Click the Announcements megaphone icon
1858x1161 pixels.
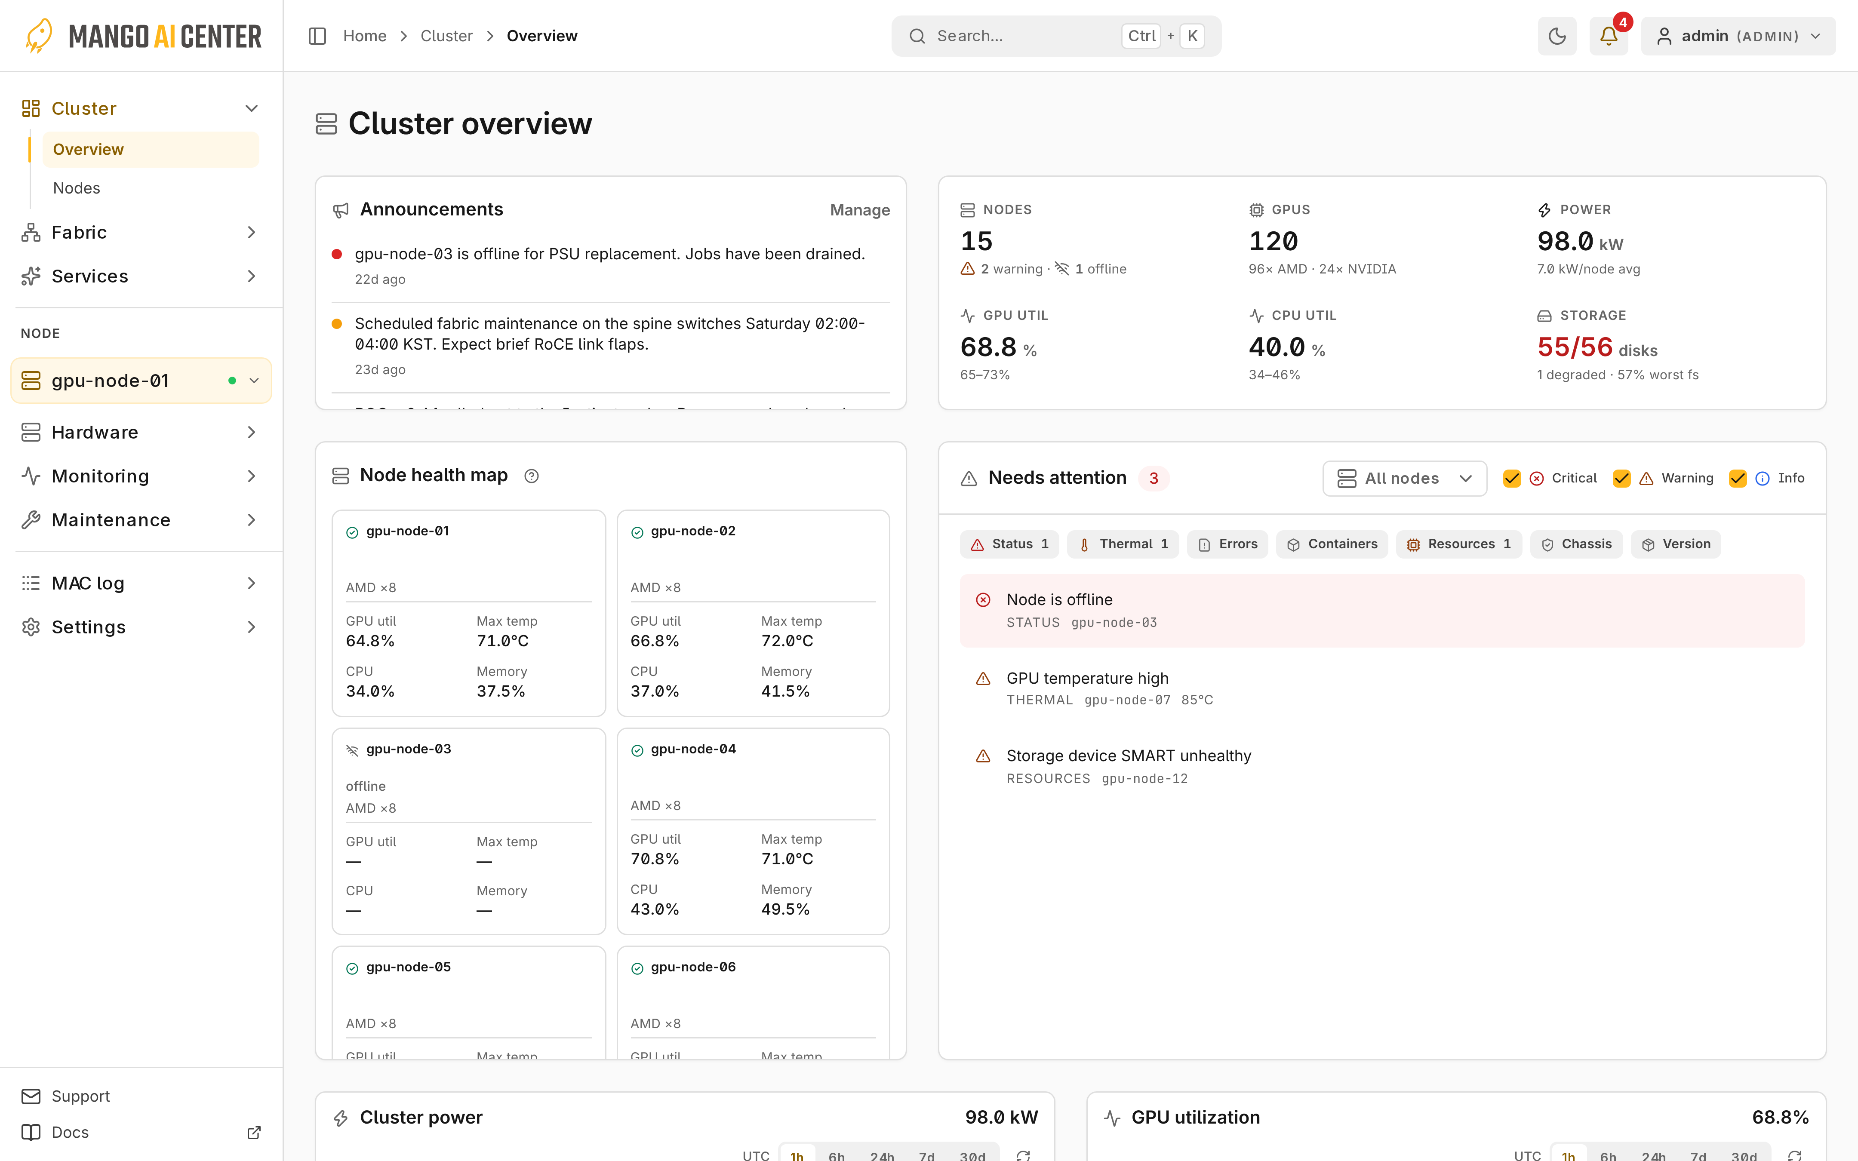tap(341, 210)
